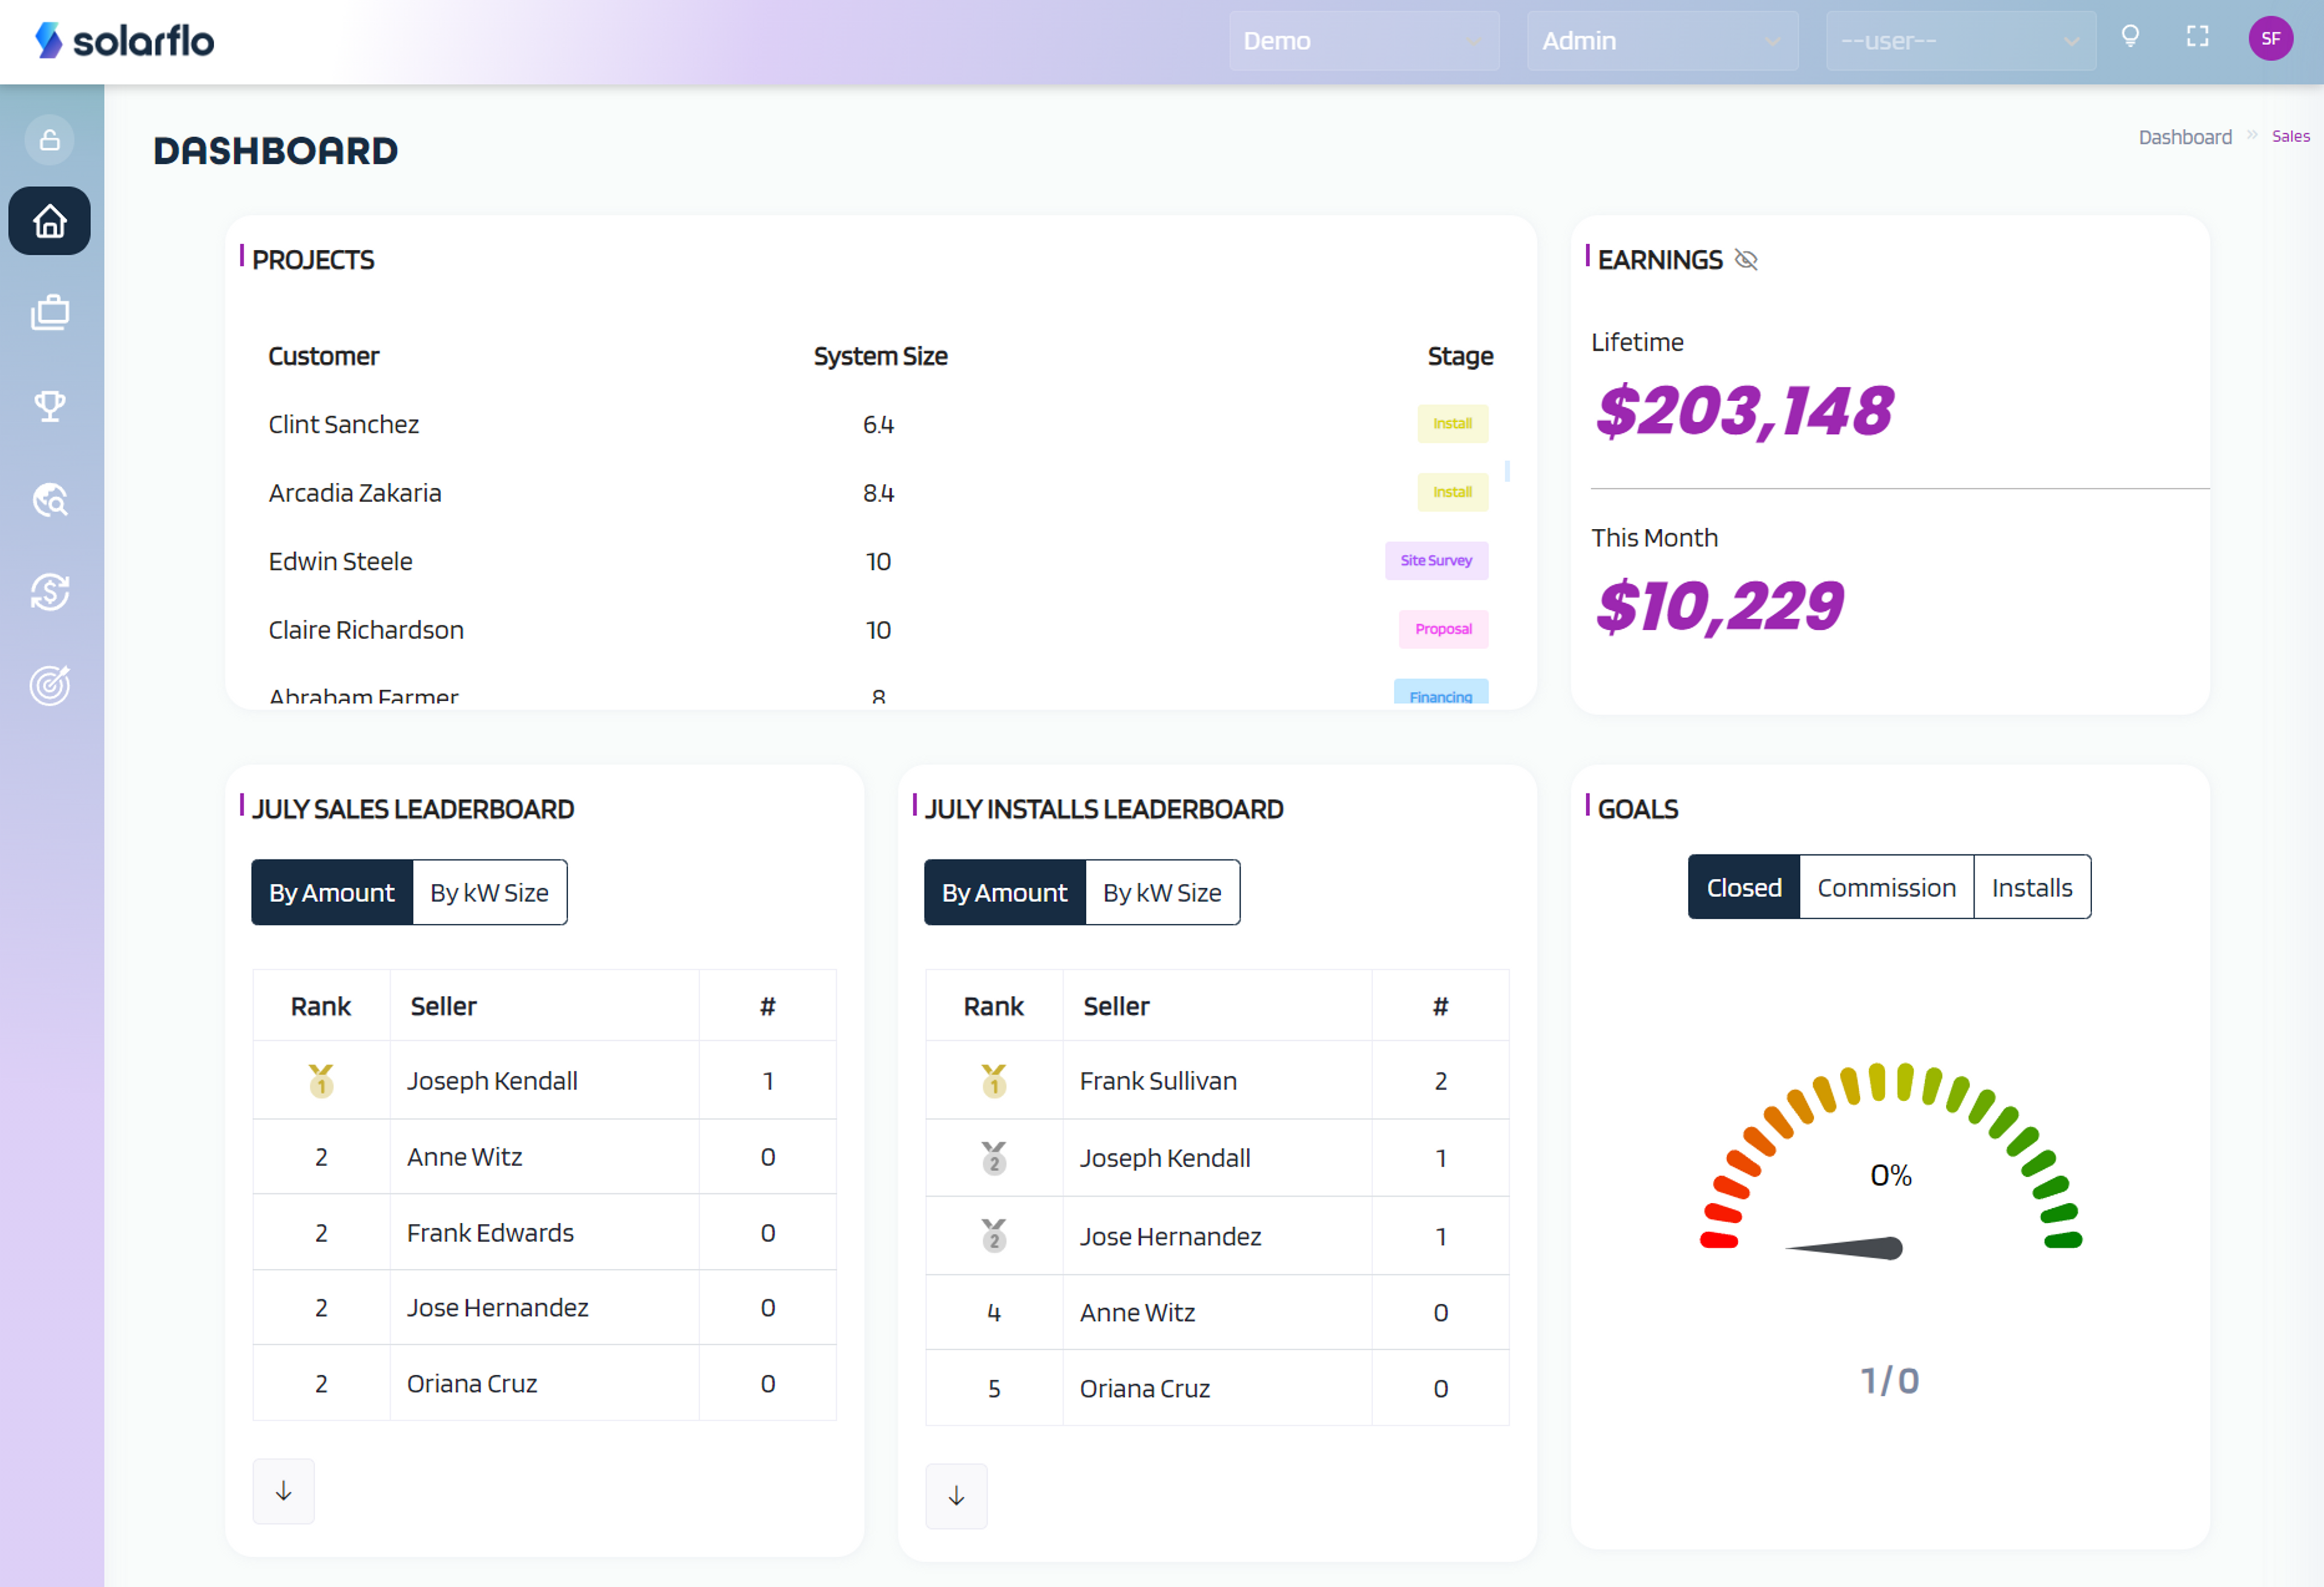Click Frank Sullivan's gold medal icon
The width and height of the screenshot is (2324, 1587).
[994, 1081]
